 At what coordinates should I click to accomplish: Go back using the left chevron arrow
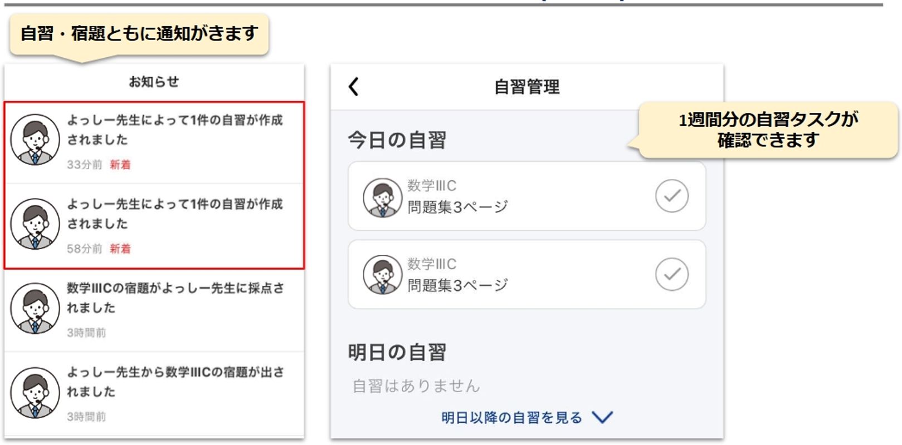pyautogui.click(x=353, y=87)
